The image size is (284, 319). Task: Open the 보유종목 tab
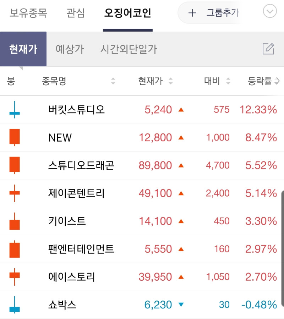click(28, 13)
